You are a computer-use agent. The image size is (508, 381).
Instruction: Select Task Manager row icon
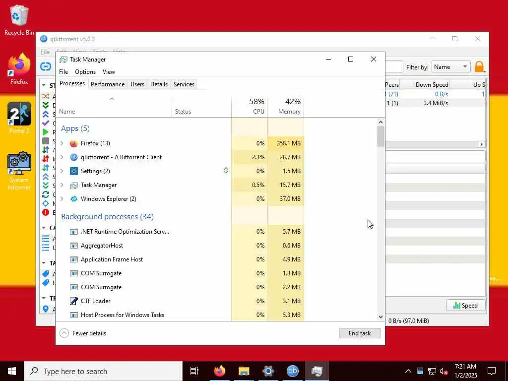pos(74,185)
